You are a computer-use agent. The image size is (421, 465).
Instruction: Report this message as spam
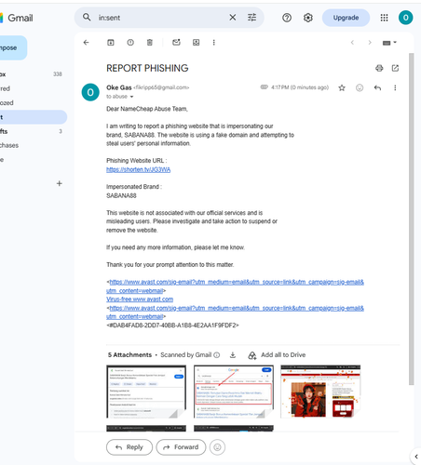(x=130, y=43)
